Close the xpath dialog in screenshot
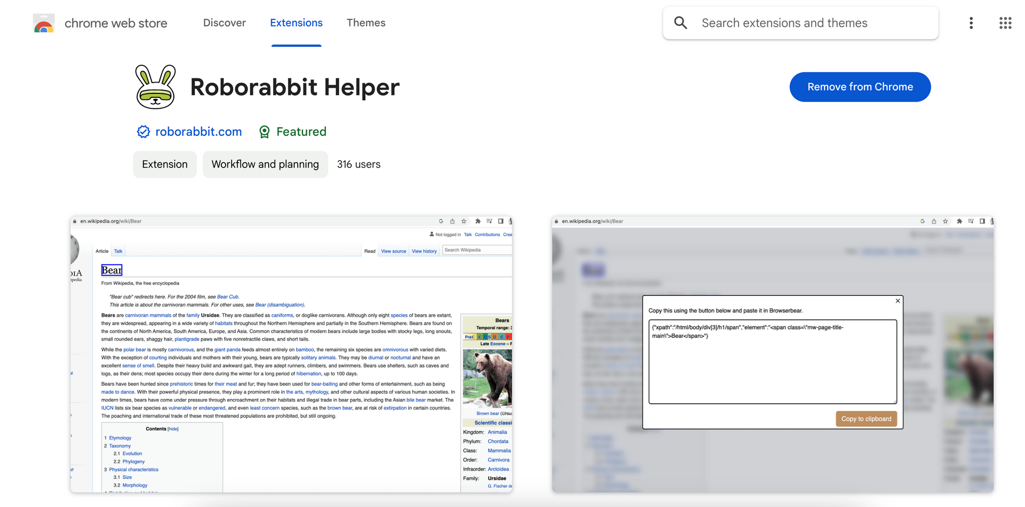The image size is (1025, 507). tap(898, 301)
